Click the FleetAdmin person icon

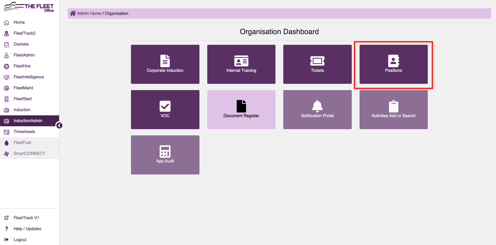click(7, 55)
